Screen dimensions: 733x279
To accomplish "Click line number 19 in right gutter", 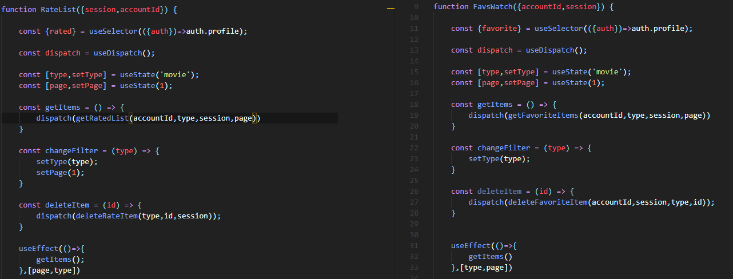I will [x=415, y=115].
